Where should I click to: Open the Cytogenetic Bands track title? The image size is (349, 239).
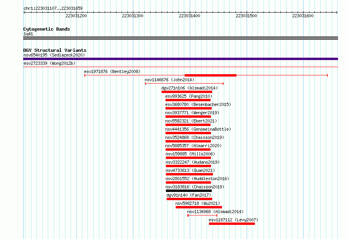(x=47, y=29)
